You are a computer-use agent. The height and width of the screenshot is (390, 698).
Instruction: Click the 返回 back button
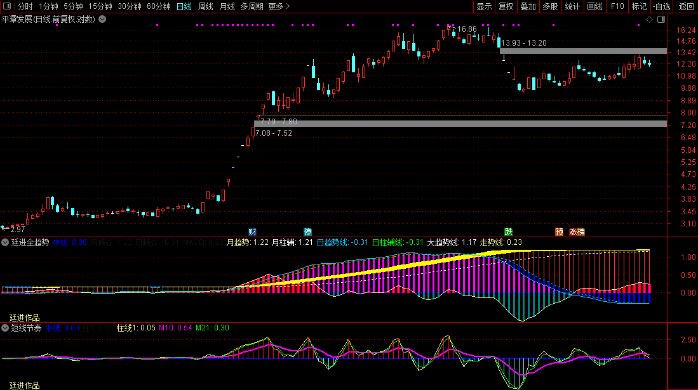tap(687, 7)
